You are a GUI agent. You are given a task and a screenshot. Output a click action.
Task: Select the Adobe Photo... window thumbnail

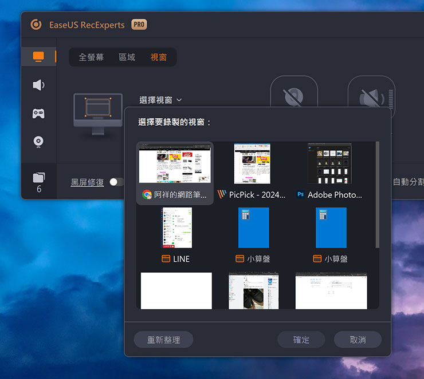329,163
